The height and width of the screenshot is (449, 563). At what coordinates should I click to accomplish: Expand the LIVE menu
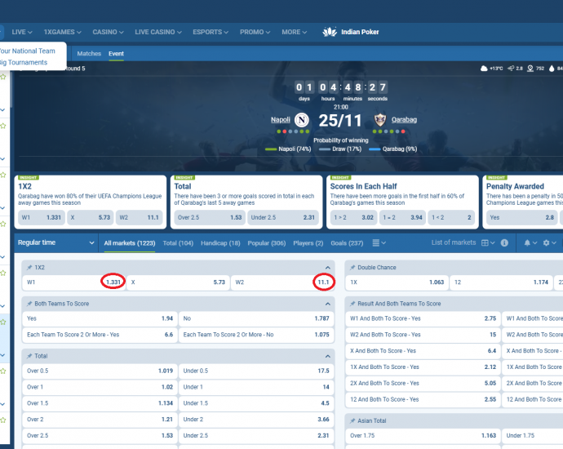(x=22, y=32)
